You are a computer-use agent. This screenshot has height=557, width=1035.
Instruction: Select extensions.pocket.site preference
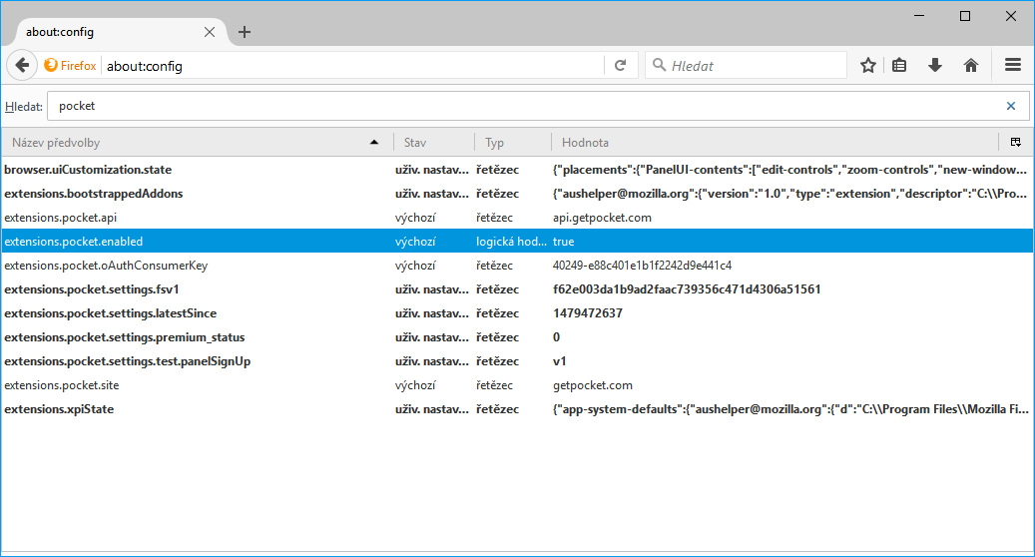517,384
